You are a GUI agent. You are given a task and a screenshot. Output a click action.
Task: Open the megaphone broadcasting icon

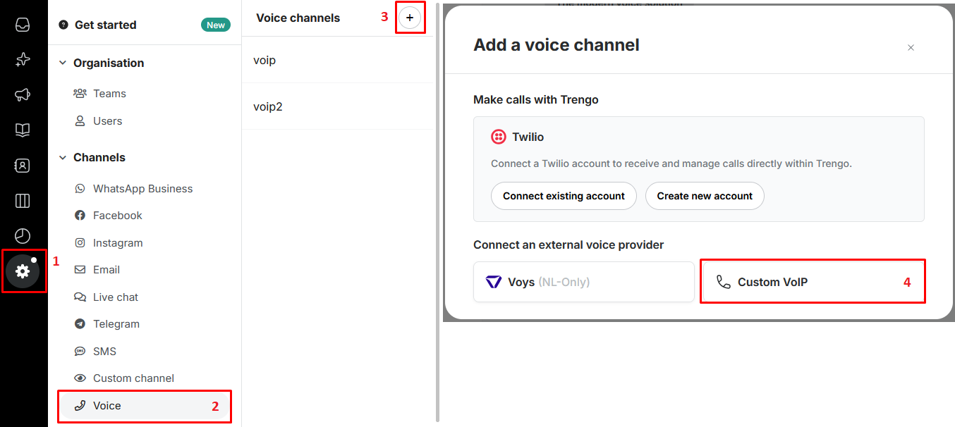click(23, 95)
